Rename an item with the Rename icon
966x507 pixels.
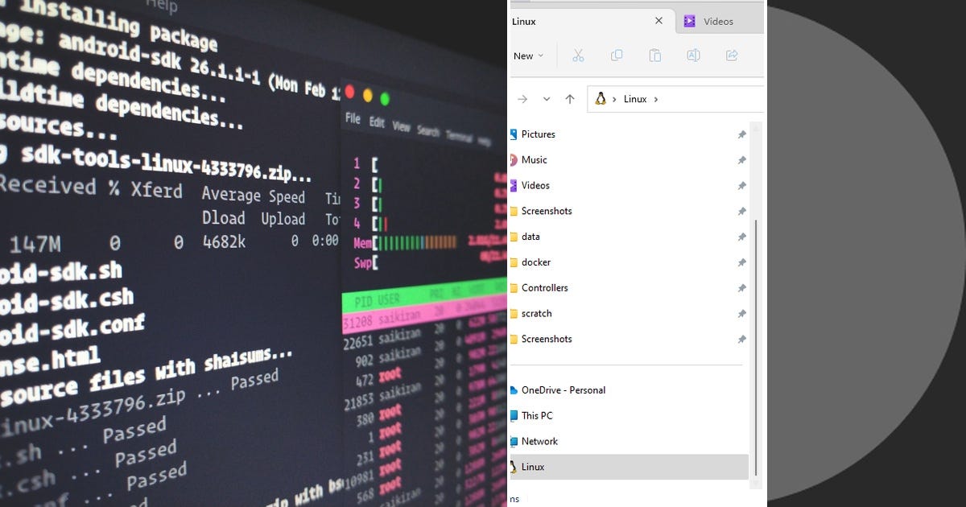693,56
